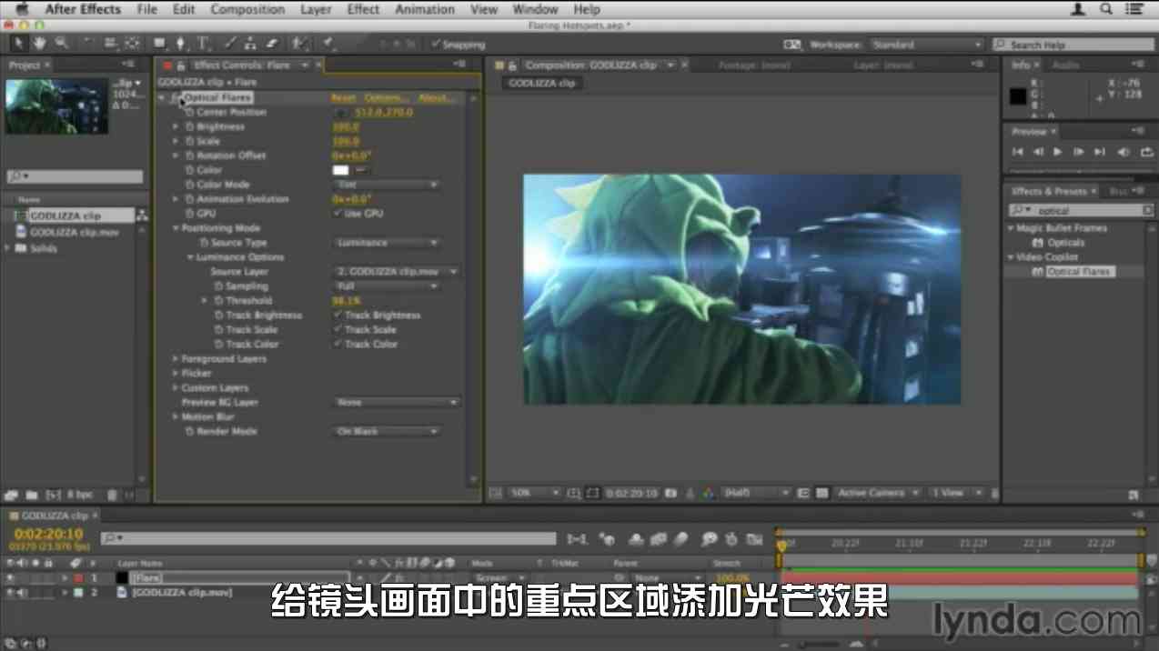Click the Play button in Preview panel
The width and height of the screenshot is (1159, 651).
coord(1057,152)
